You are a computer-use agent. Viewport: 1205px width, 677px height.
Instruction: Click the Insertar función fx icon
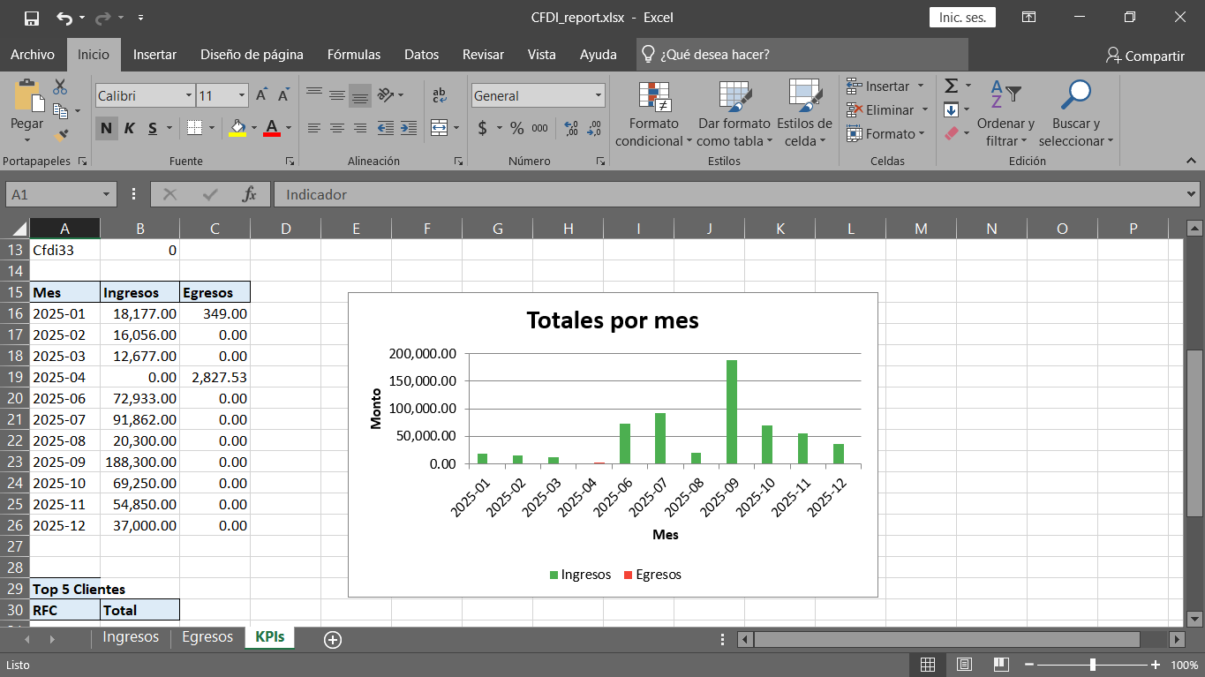point(250,193)
